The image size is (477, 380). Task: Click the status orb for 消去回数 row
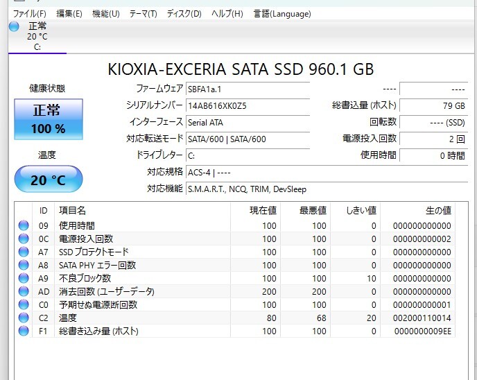pyautogui.click(x=24, y=291)
